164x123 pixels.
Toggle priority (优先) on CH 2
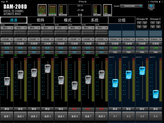tap(20, 48)
